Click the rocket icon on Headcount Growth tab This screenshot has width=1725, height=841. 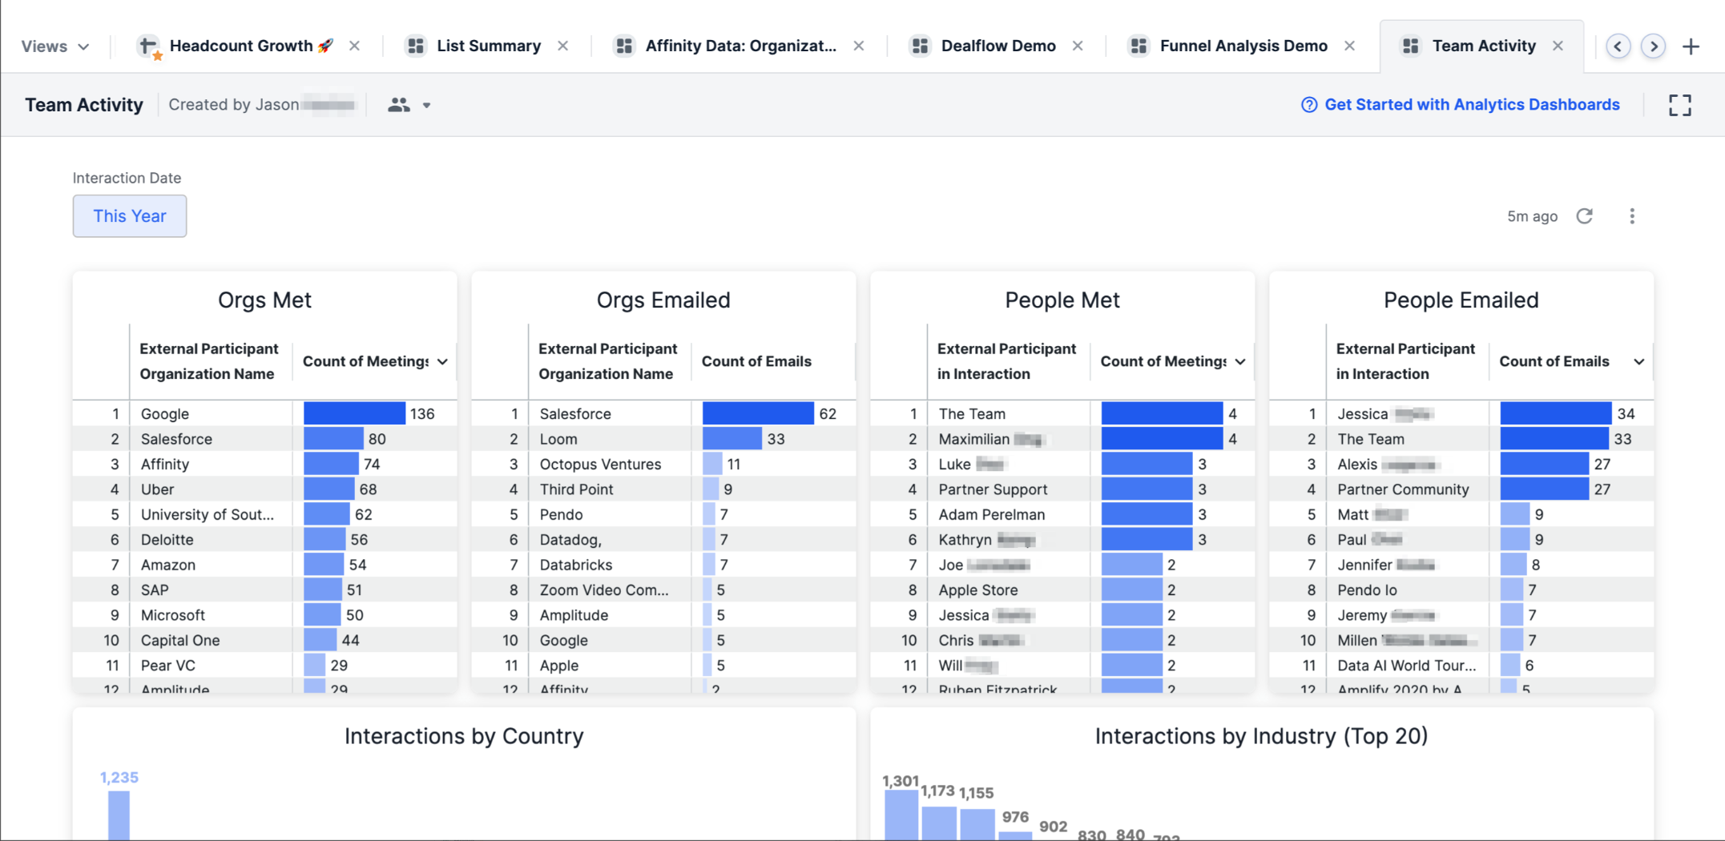click(324, 45)
